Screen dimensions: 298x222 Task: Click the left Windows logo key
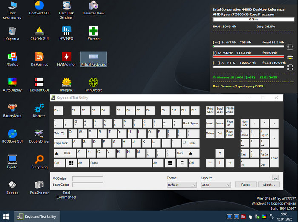71,163
